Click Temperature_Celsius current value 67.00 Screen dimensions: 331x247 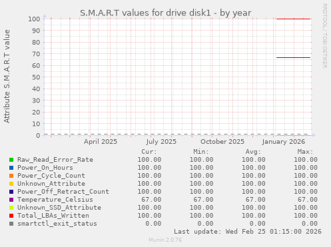click(151, 200)
